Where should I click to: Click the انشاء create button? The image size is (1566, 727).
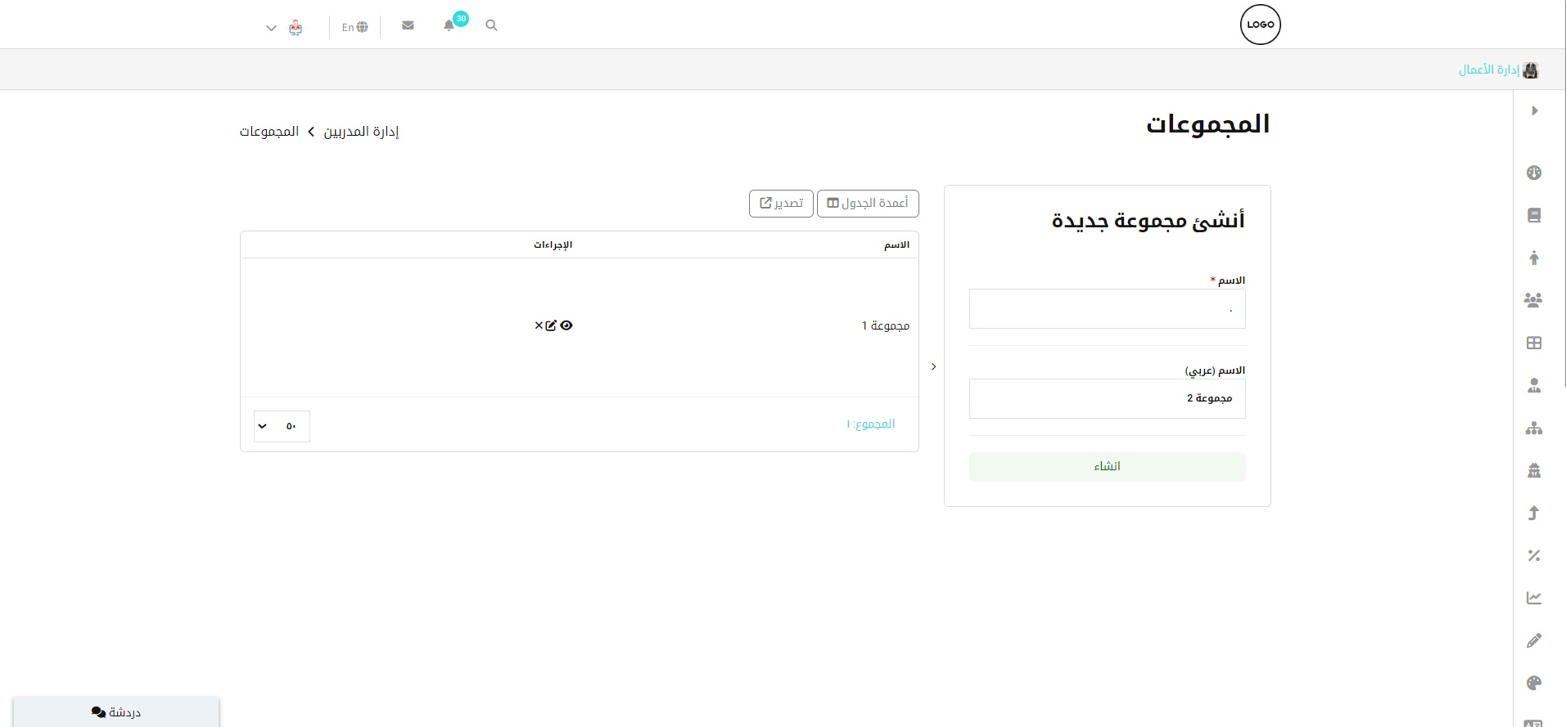[x=1107, y=466]
